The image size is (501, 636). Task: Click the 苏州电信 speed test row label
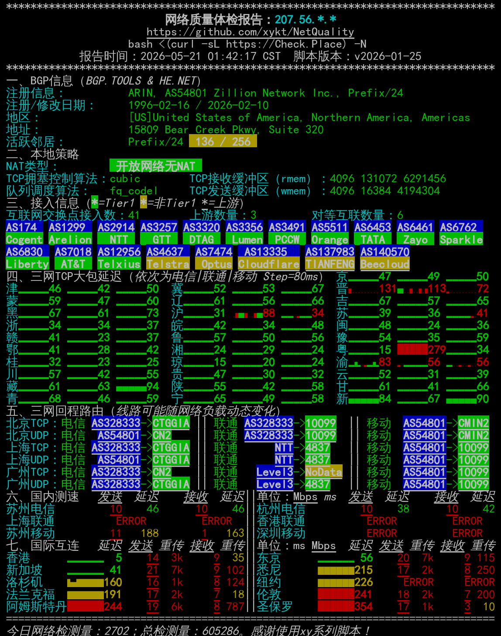[31, 509]
